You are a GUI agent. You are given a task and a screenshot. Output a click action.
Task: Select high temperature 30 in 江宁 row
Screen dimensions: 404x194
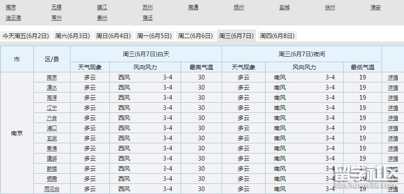click(201, 108)
